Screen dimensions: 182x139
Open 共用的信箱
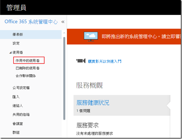pos(21,114)
